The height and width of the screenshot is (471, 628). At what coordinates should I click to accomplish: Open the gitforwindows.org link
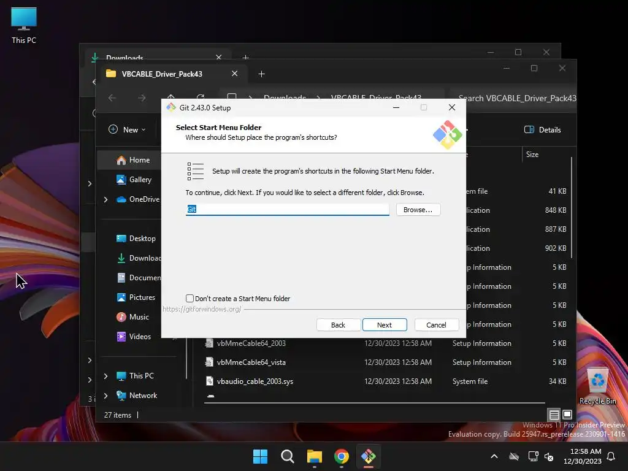tap(202, 309)
